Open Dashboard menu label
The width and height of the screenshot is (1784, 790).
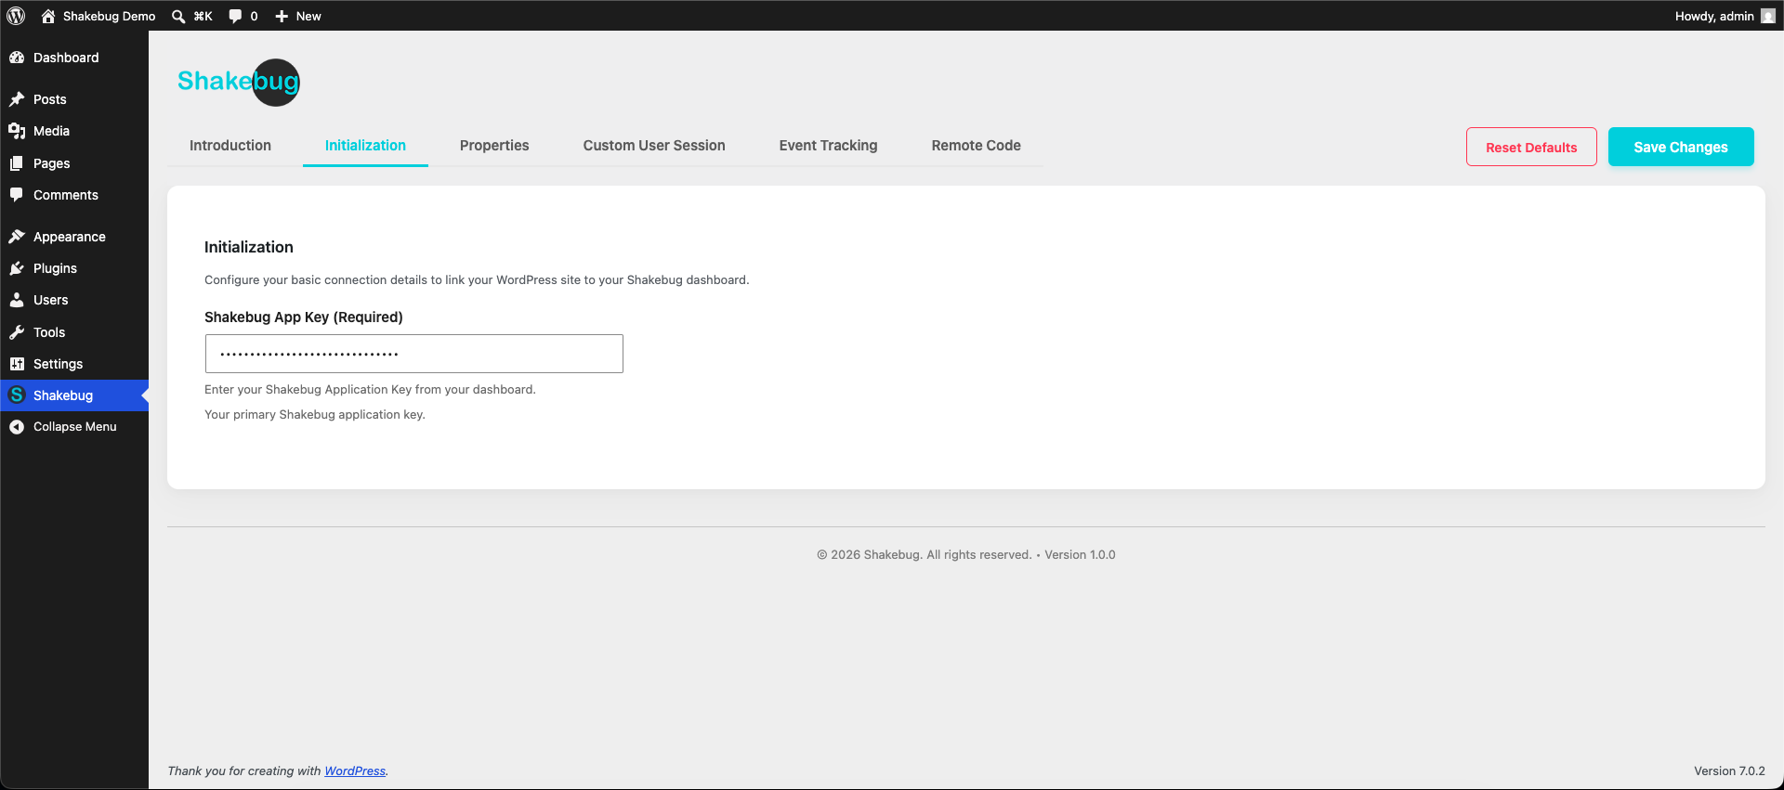tap(66, 58)
